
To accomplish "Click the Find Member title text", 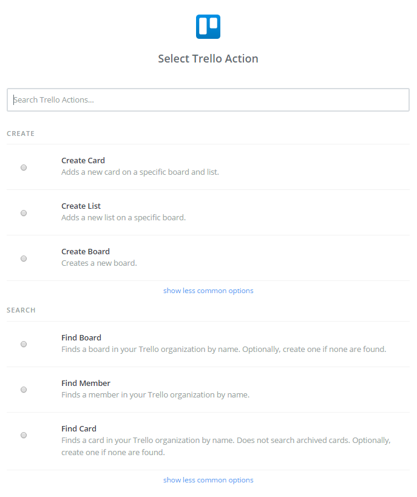I will 86,383.
